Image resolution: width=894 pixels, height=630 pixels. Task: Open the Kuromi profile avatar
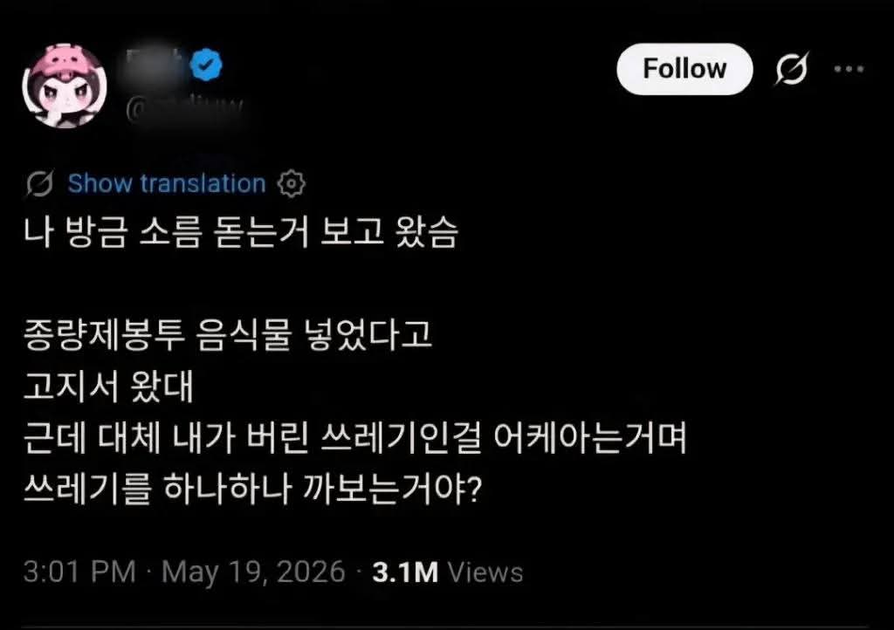tap(65, 86)
